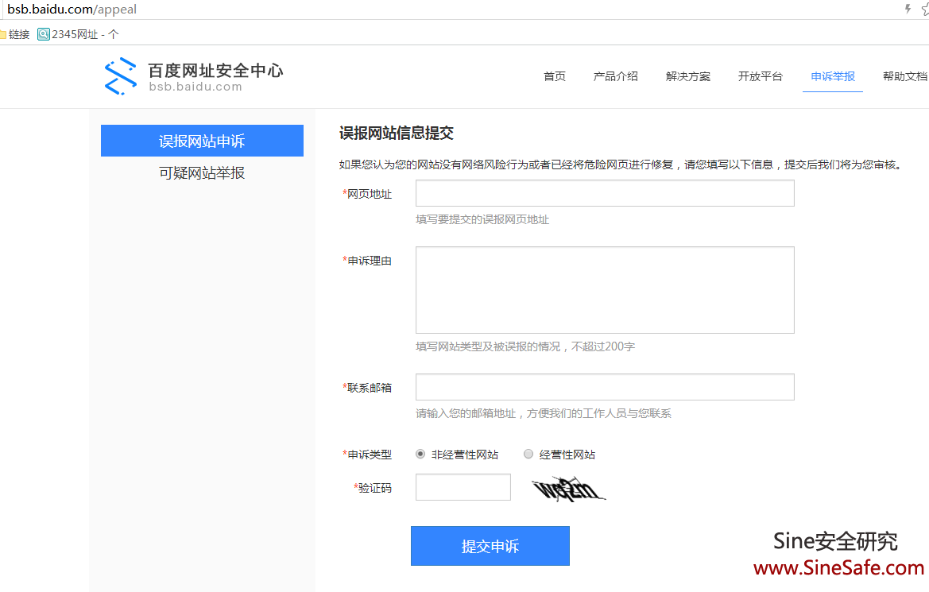The height and width of the screenshot is (592, 929).
Task: Focus the 申诉理由 text area
Action: click(x=605, y=290)
